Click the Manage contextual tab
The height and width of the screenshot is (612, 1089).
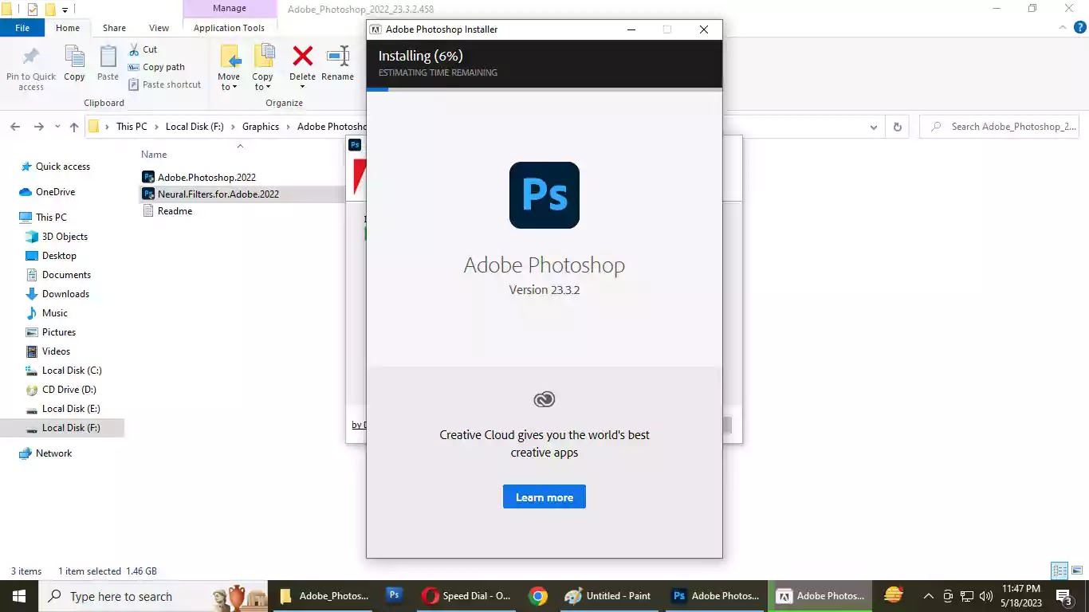[x=229, y=9]
